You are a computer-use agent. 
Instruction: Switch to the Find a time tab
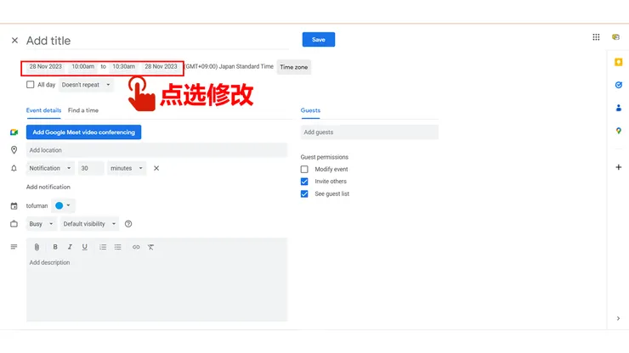point(83,110)
